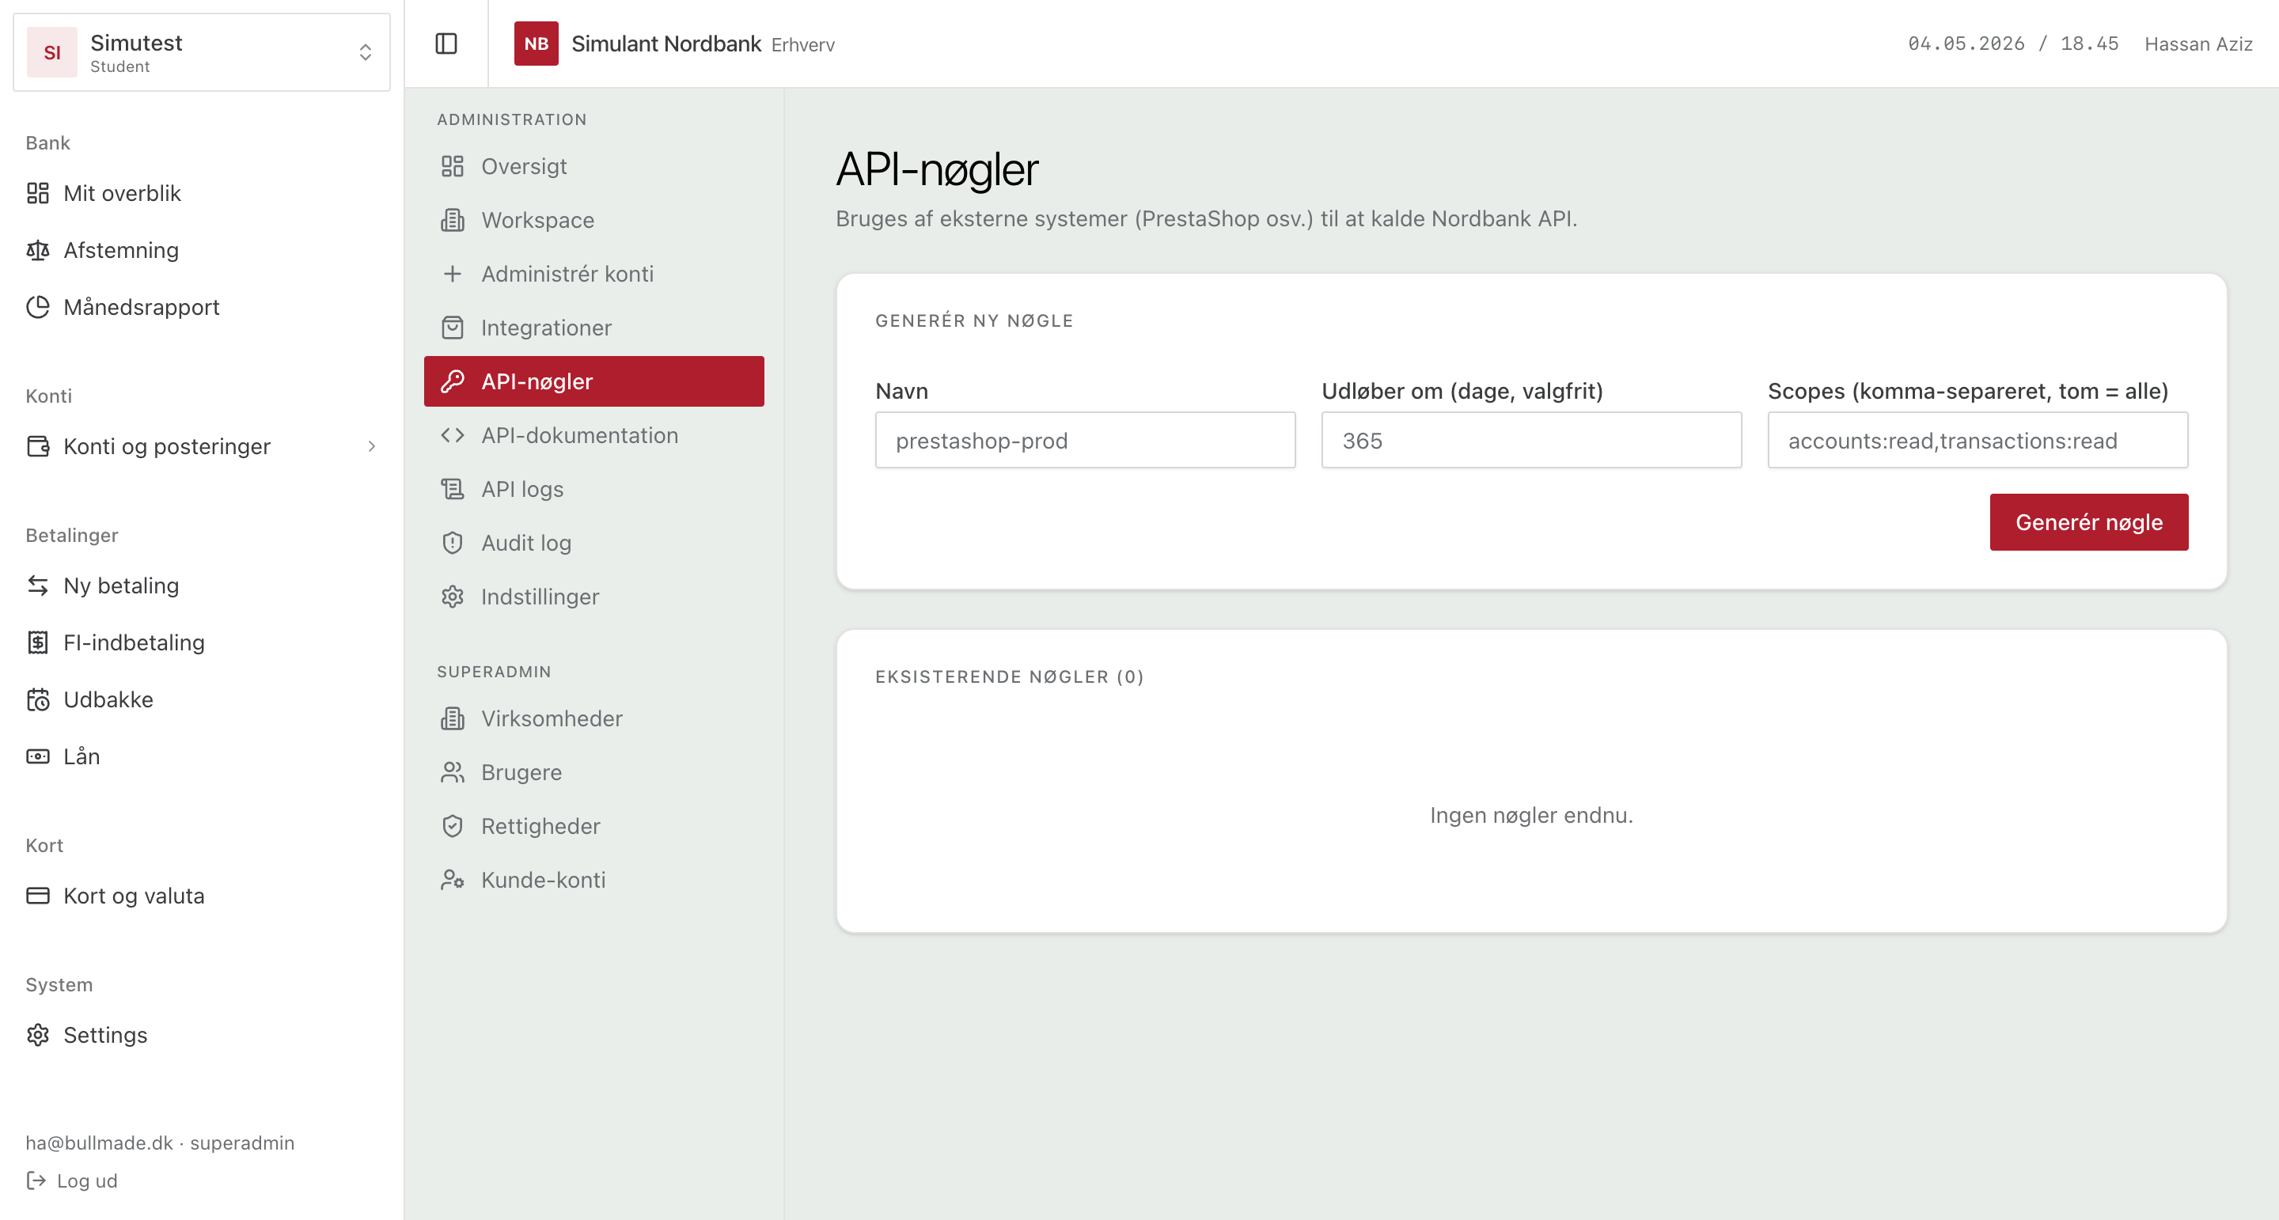
Task: Click the Afstemning scales icon
Action: 38,250
